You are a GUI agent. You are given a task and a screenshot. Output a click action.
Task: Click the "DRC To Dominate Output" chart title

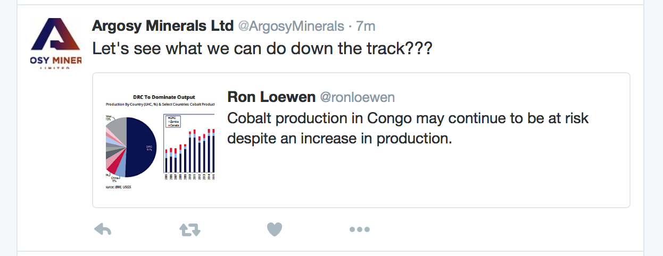click(163, 97)
